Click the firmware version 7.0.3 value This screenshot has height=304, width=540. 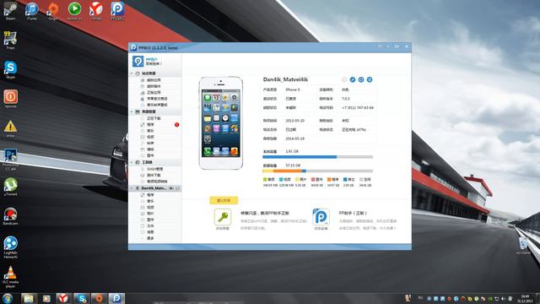coord(346,99)
